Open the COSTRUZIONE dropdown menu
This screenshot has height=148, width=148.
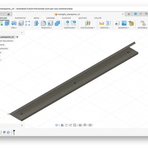point(88,28)
